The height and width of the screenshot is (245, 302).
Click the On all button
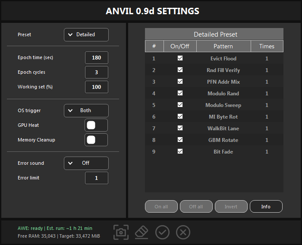click(x=161, y=207)
